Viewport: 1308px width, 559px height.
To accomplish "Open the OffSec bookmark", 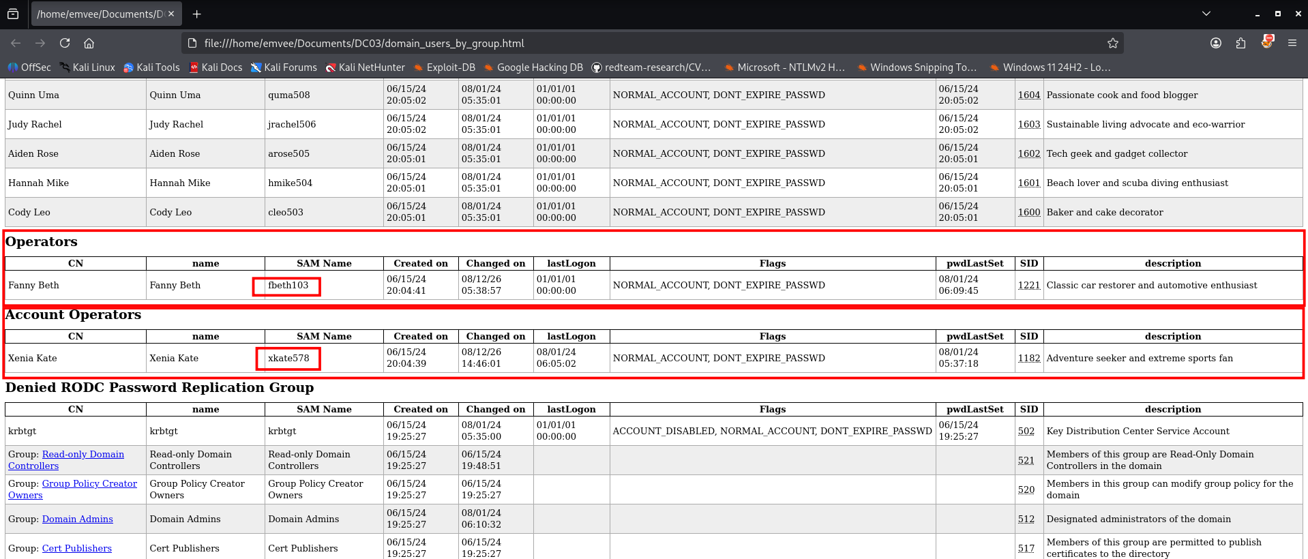I will coord(29,67).
